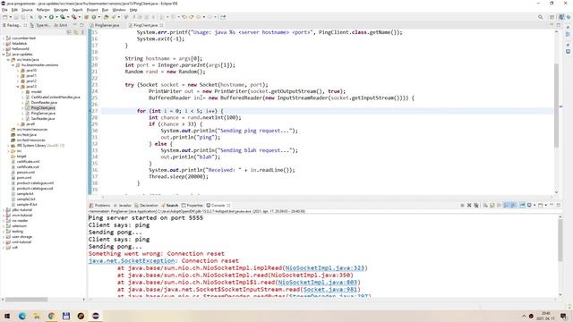The height and width of the screenshot is (322, 573).
Task: Click the NioSocketImpl.java:803 stack trace link
Action: tap(318, 283)
